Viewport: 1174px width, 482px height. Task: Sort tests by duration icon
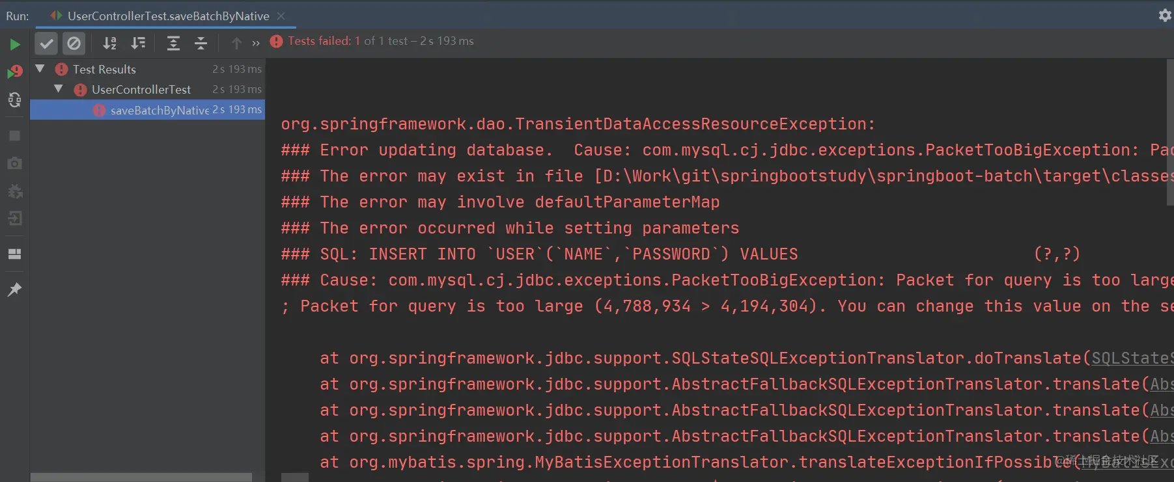138,44
